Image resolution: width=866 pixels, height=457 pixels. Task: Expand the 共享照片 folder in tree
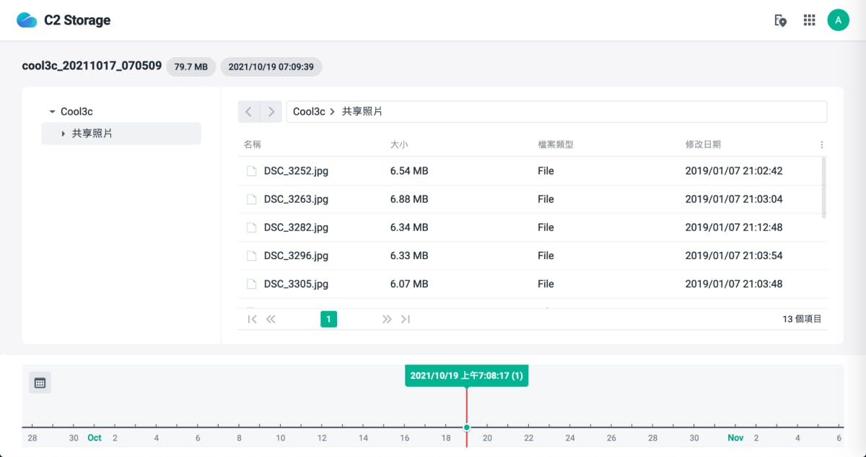64,134
